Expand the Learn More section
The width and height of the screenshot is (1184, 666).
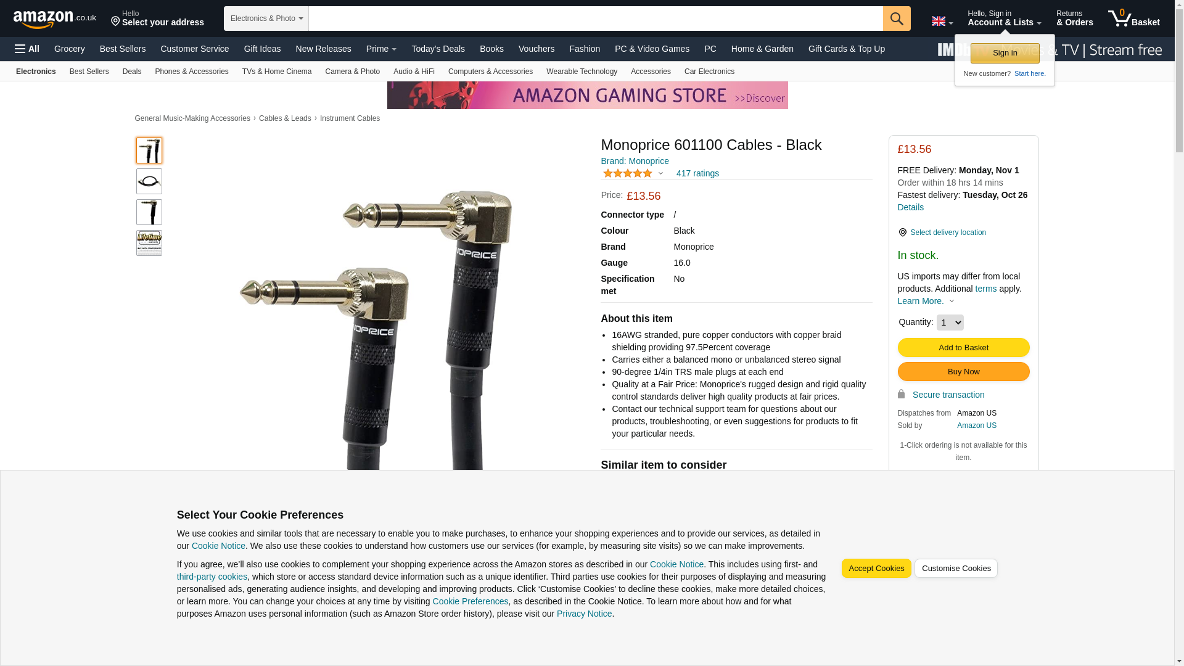[x=926, y=301]
